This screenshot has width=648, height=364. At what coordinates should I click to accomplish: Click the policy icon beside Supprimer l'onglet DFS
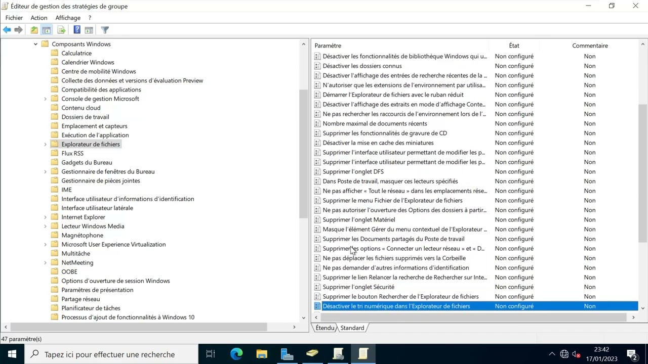click(317, 171)
